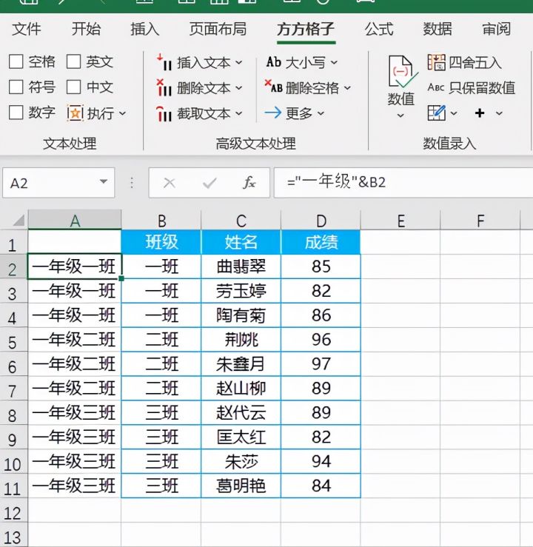Select cell containing 陶有菊
This screenshot has width=533, height=547.
pyautogui.click(x=241, y=315)
